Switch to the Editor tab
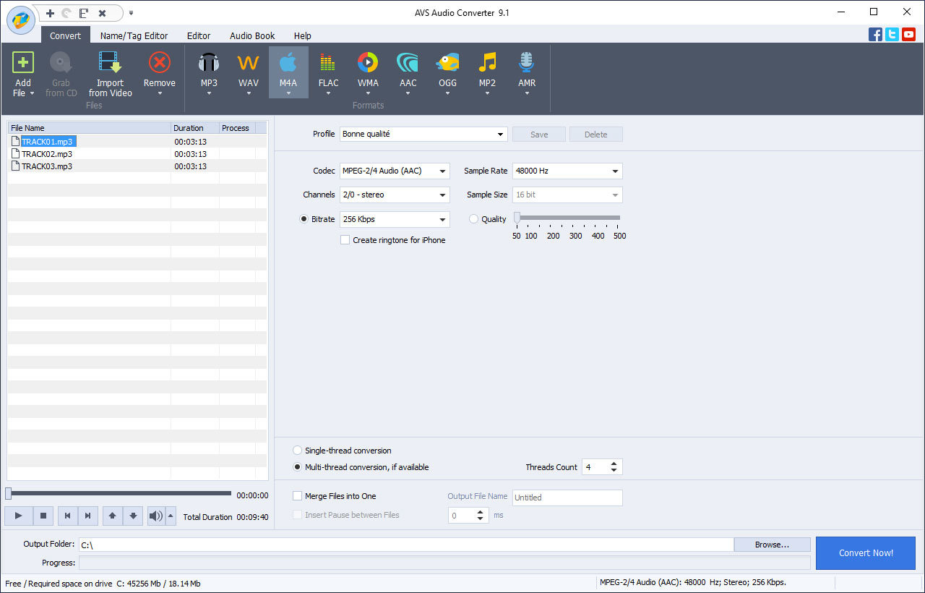Viewport: 925px width, 593px height. [x=199, y=35]
